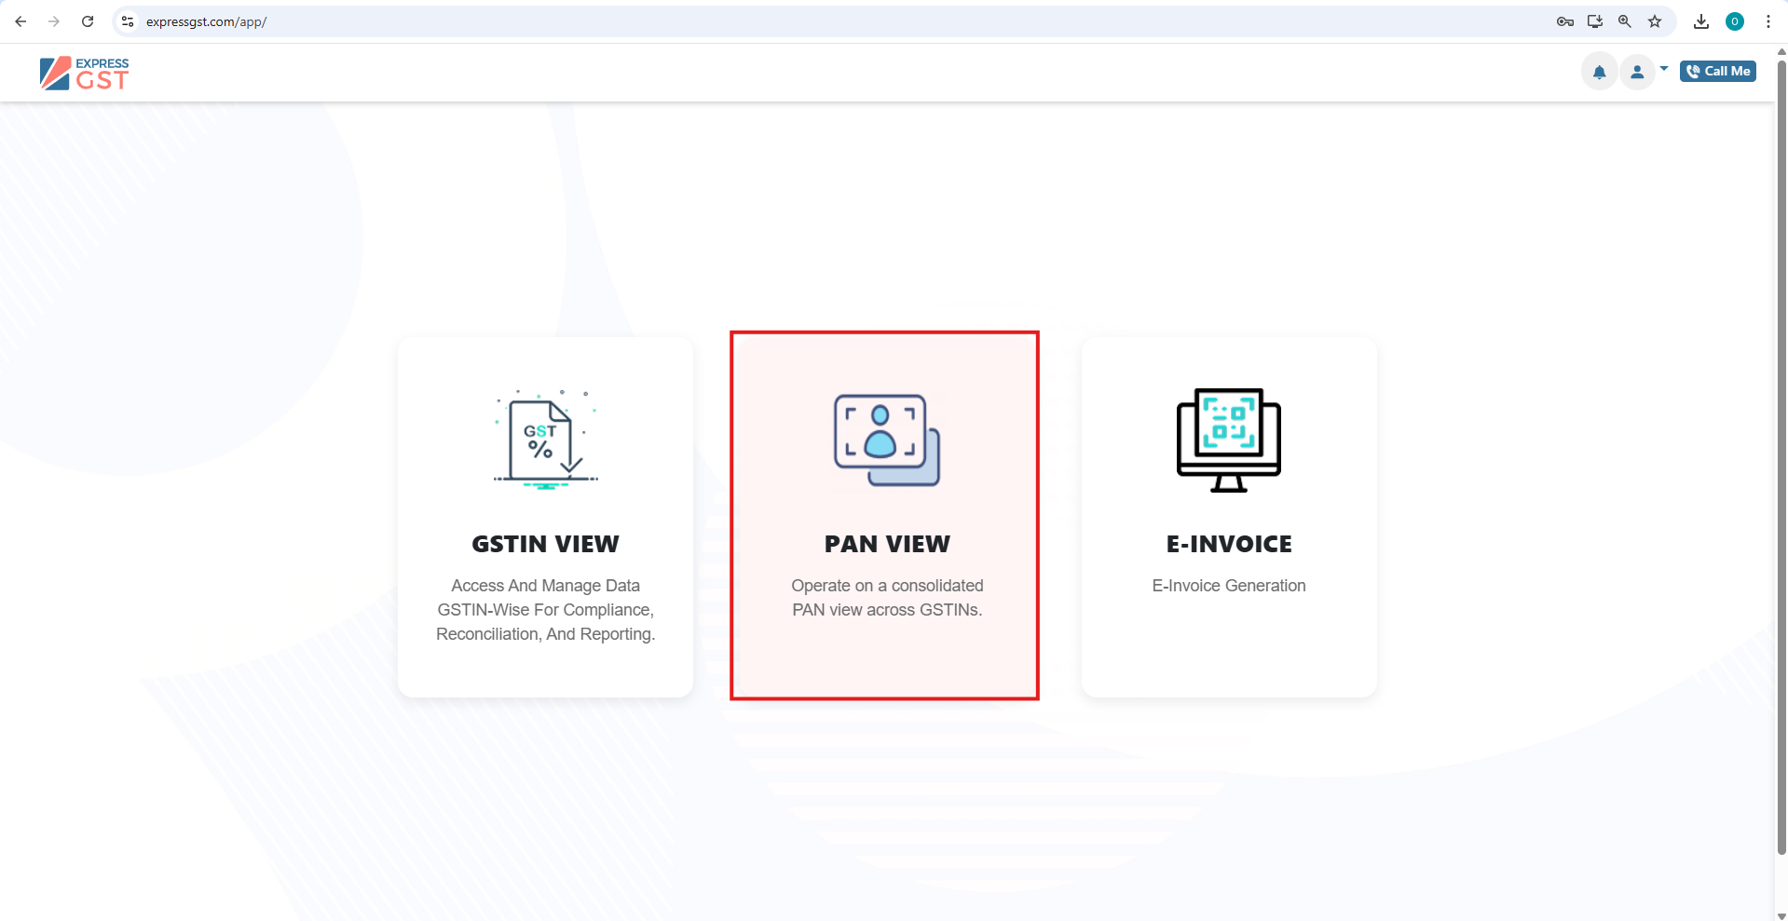Click the GSTIN VIEW heading text

click(545, 544)
